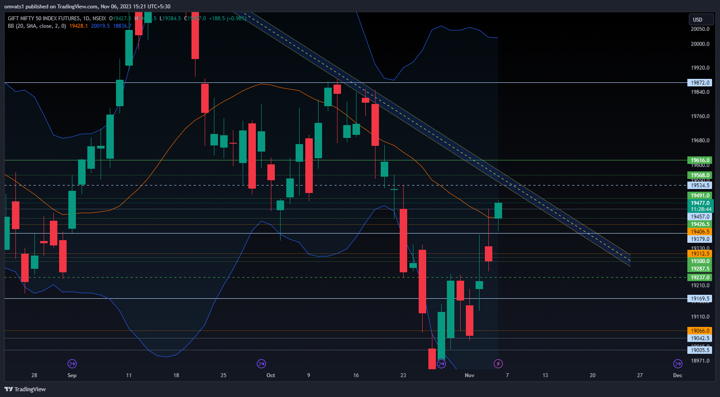The image size is (720, 397).
Task: Click the 19005.5 price label
Action: click(x=700, y=350)
